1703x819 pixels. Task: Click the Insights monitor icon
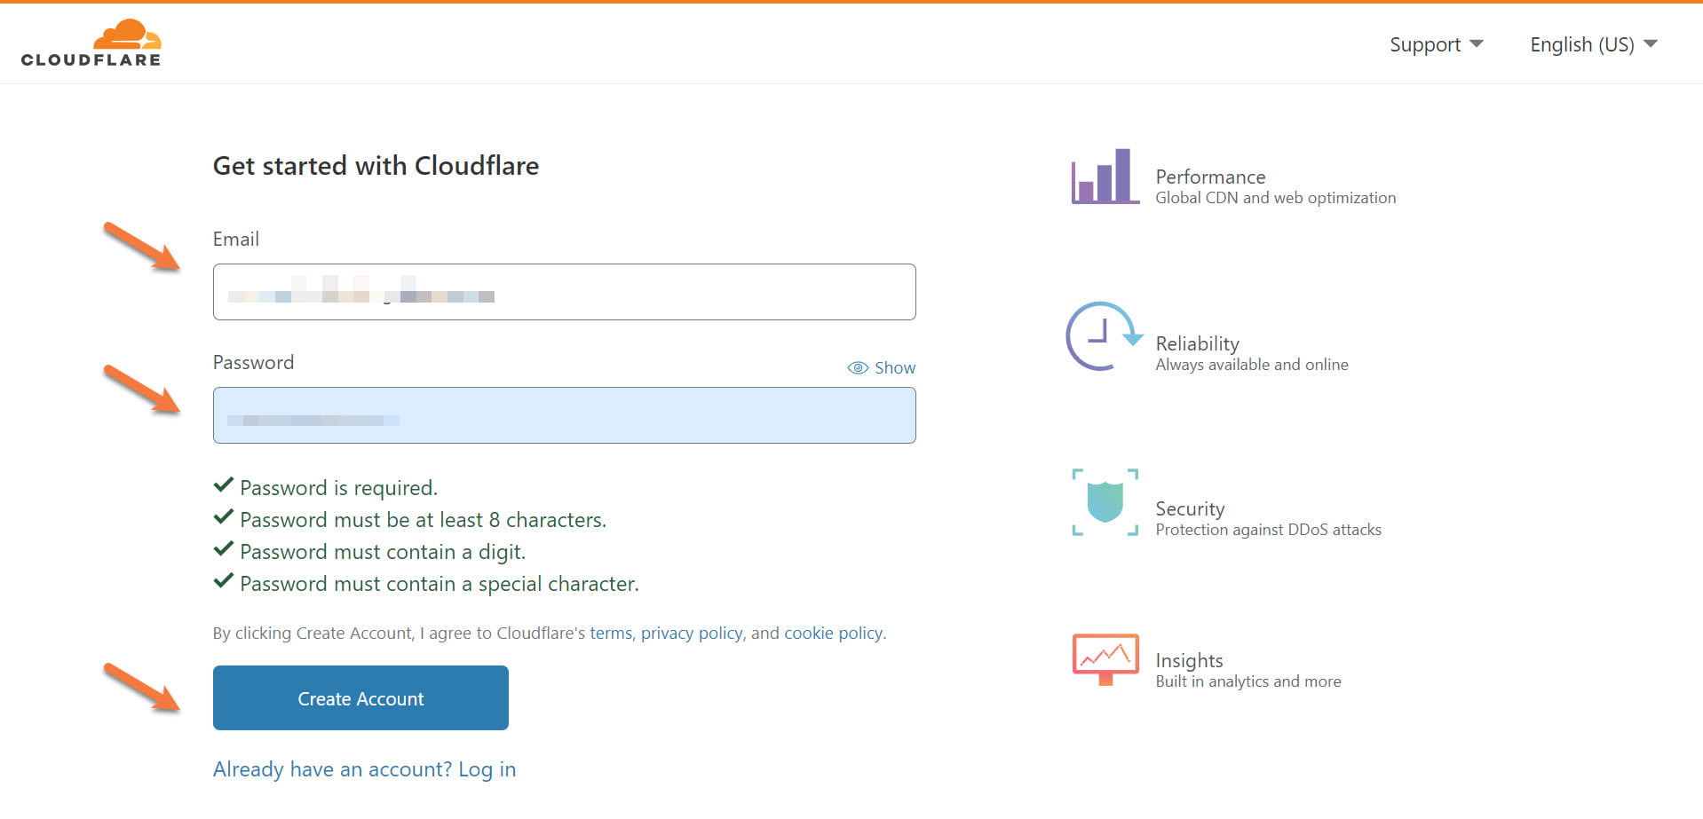(1105, 659)
